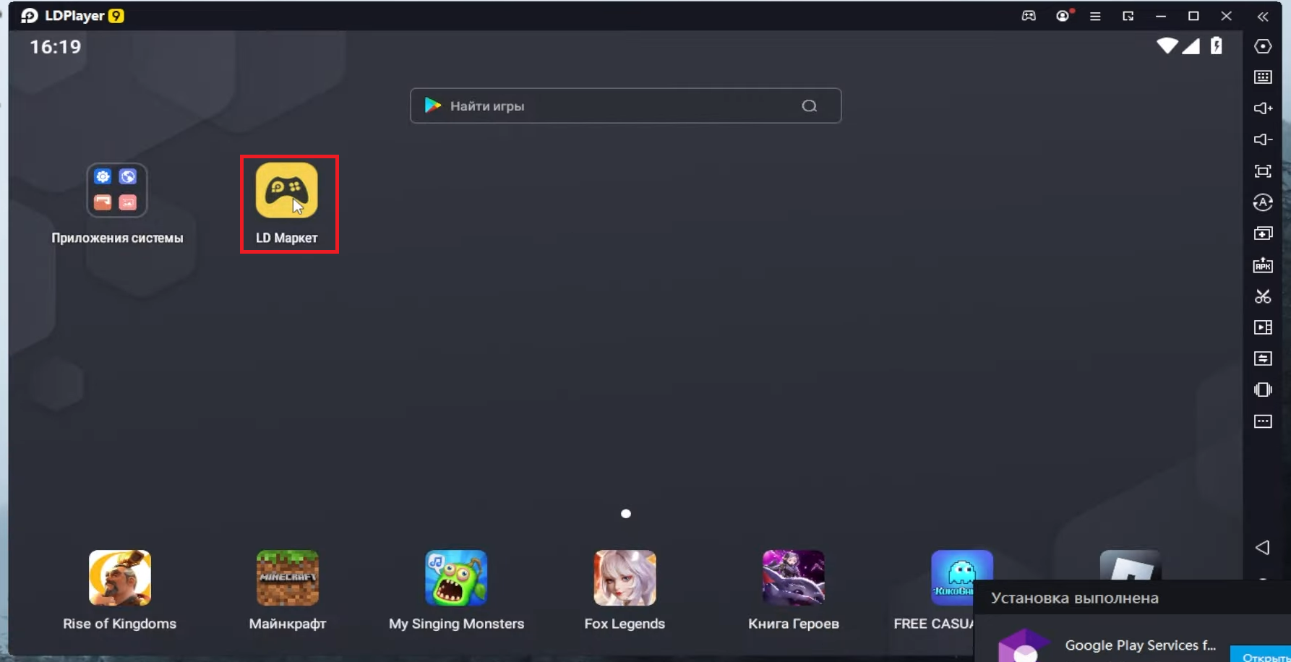Click the 16:19 clock text
Image resolution: width=1291 pixels, height=662 pixels.
pos(55,47)
